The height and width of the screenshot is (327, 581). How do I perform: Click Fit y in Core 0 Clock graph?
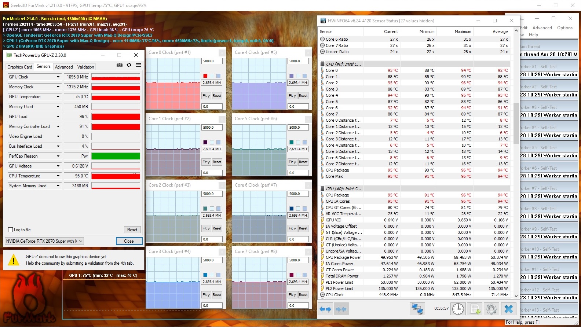(x=206, y=96)
